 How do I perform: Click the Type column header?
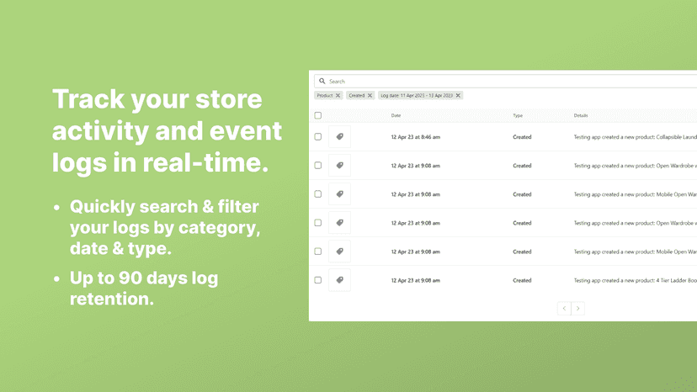518,115
